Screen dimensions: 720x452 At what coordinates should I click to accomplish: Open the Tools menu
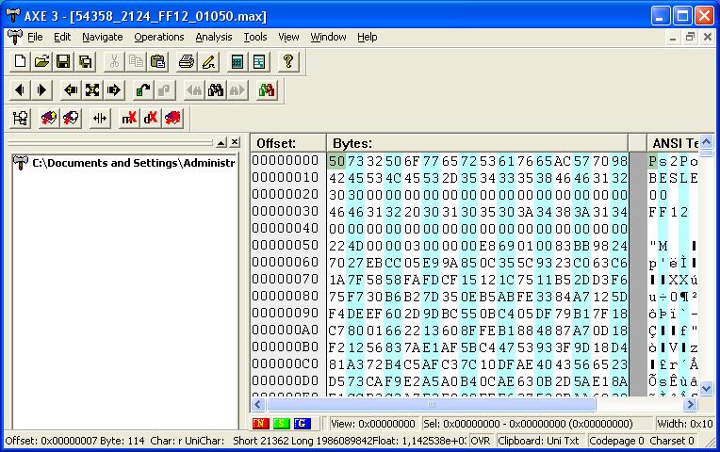click(x=255, y=37)
